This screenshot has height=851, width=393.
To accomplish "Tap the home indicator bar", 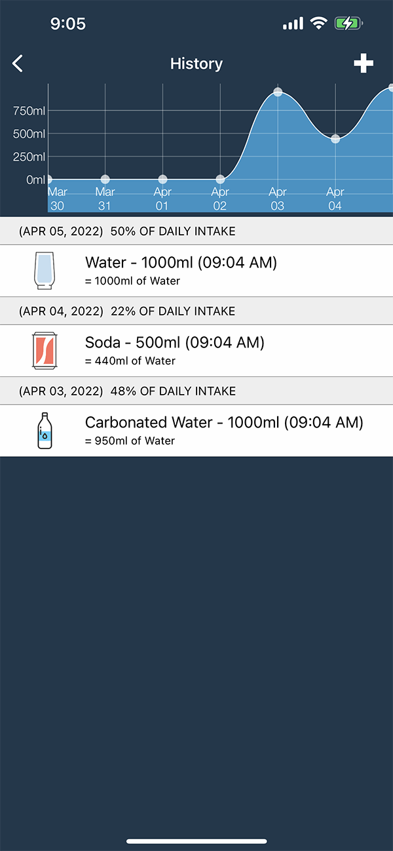I will tap(196, 841).
